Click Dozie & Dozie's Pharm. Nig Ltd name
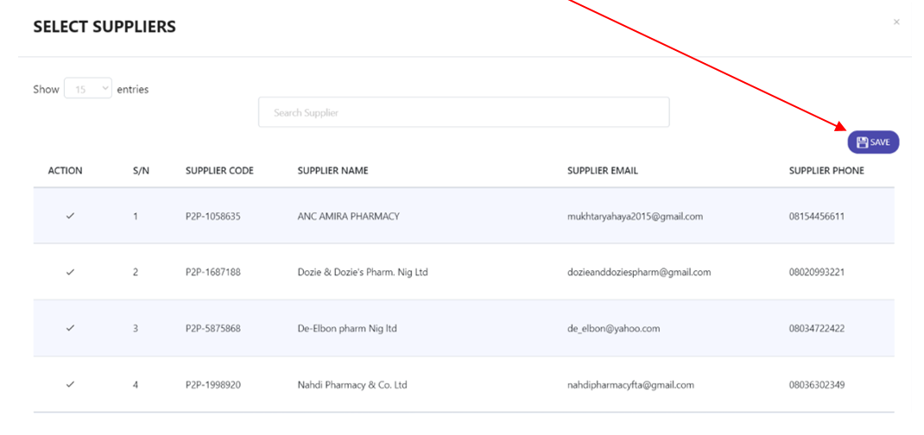924x435 pixels. coord(363,272)
